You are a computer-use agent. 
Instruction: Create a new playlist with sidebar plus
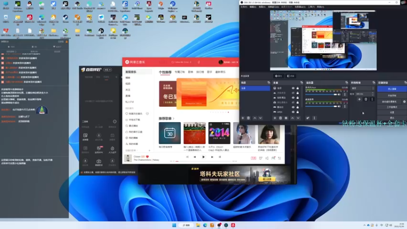(149, 150)
